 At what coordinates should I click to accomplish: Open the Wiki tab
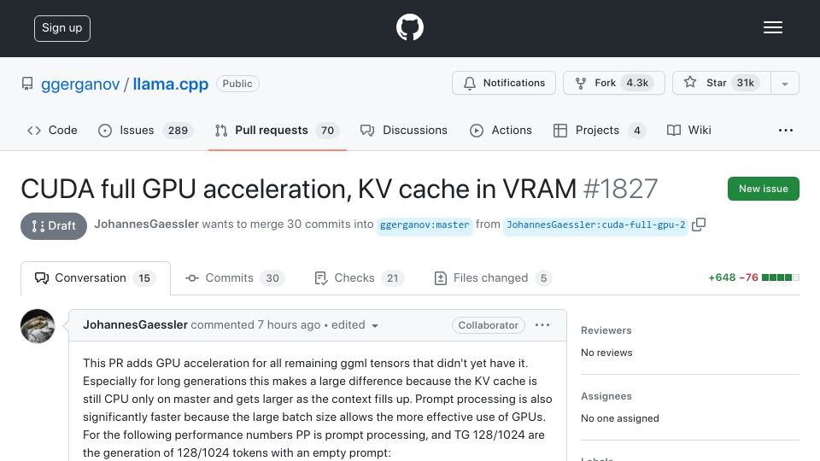[688, 130]
